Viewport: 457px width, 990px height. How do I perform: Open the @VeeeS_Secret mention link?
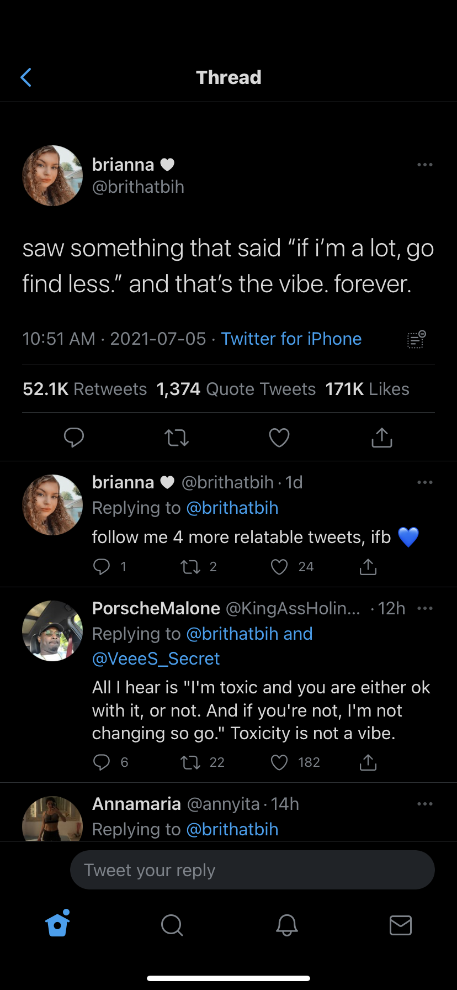pyautogui.click(x=156, y=659)
